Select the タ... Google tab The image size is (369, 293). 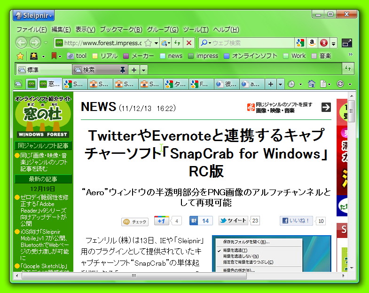(176, 84)
